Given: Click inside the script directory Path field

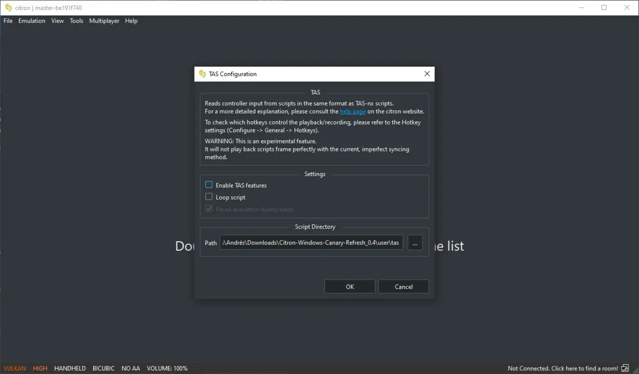Looking at the screenshot, I should click(x=311, y=242).
